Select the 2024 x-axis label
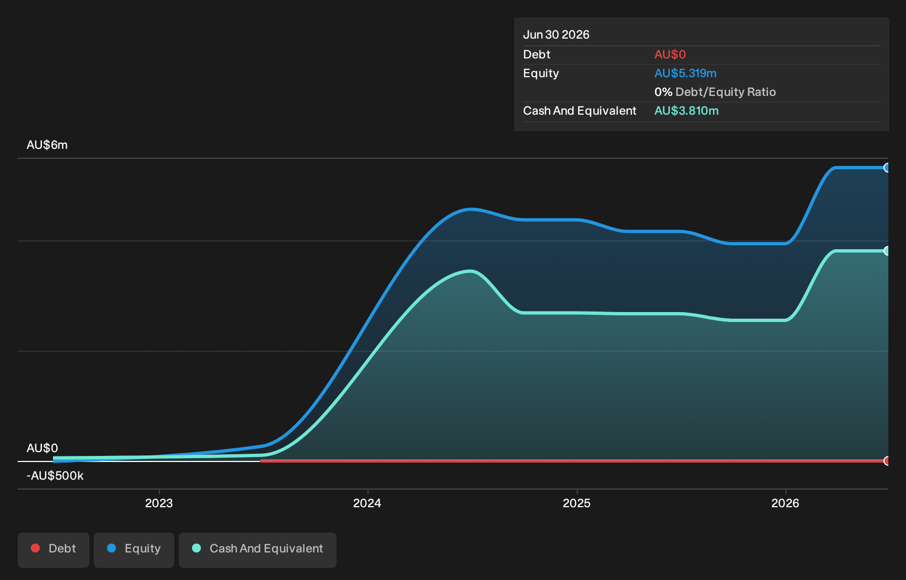The height and width of the screenshot is (580, 906). [367, 503]
